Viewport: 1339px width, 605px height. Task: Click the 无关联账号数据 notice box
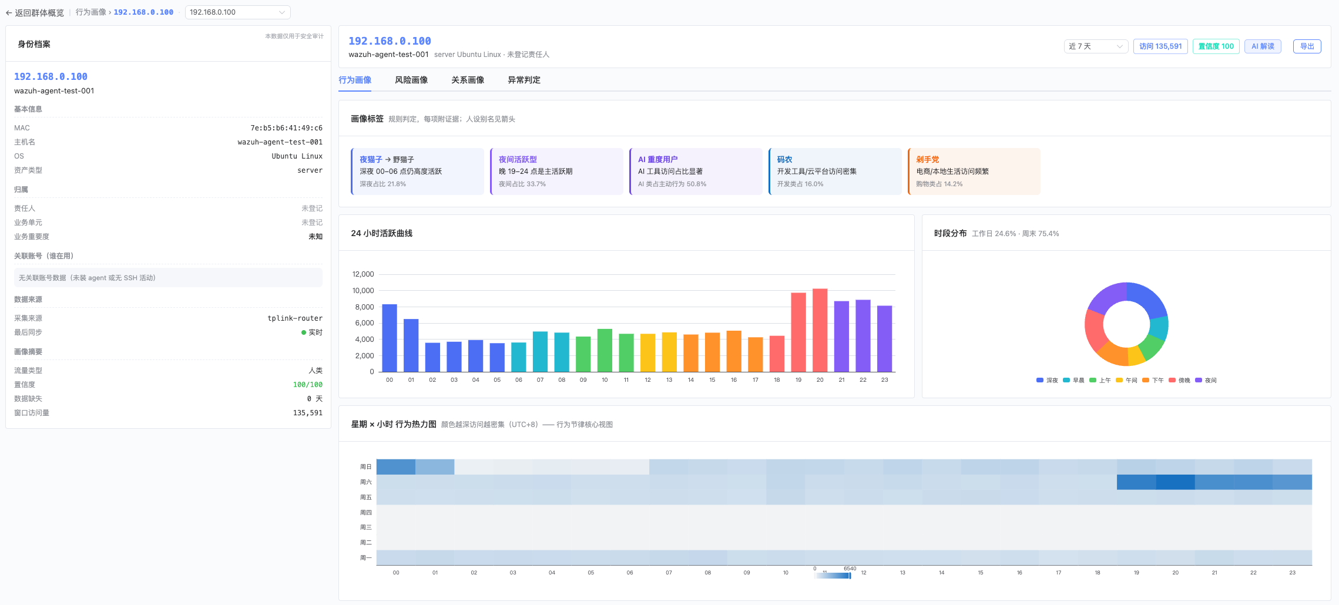pyautogui.click(x=168, y=278)
